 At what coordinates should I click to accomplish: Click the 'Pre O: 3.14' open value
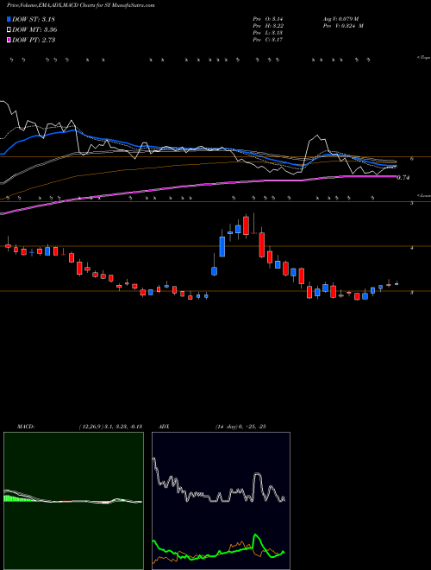[268, 19]
